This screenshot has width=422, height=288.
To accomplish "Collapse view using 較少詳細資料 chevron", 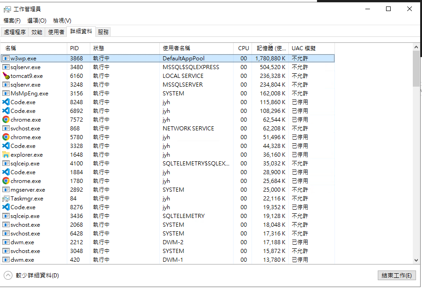I will tap(8, 276).
